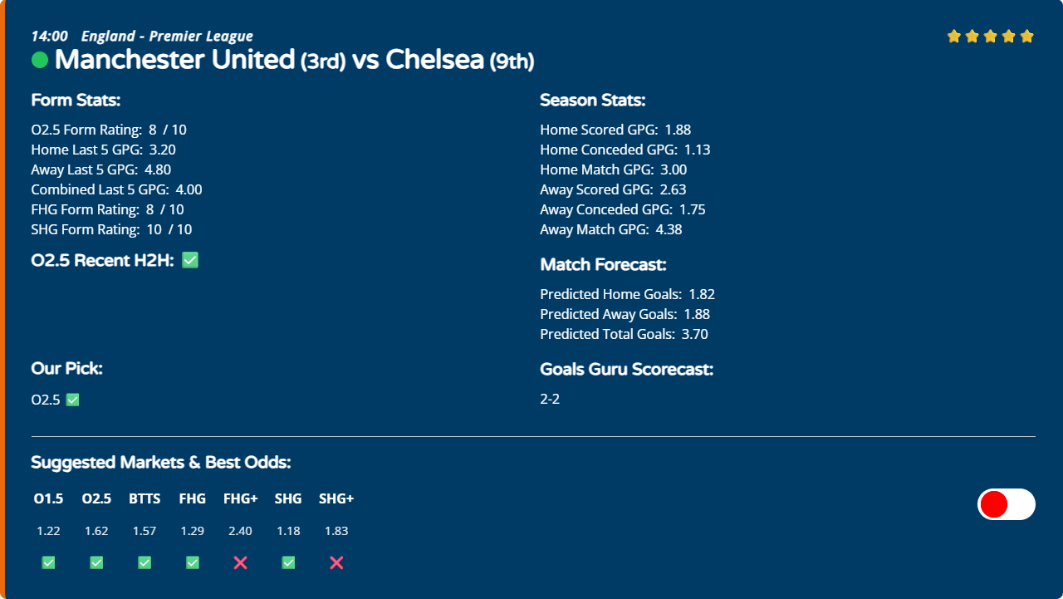The height and width of the screenshot is (599, 1063).
Task: Select the O1.5 market column header
Action: (48, 498)
